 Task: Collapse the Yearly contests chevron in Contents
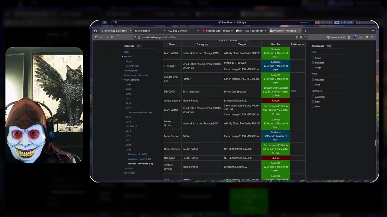click(122, 80)
